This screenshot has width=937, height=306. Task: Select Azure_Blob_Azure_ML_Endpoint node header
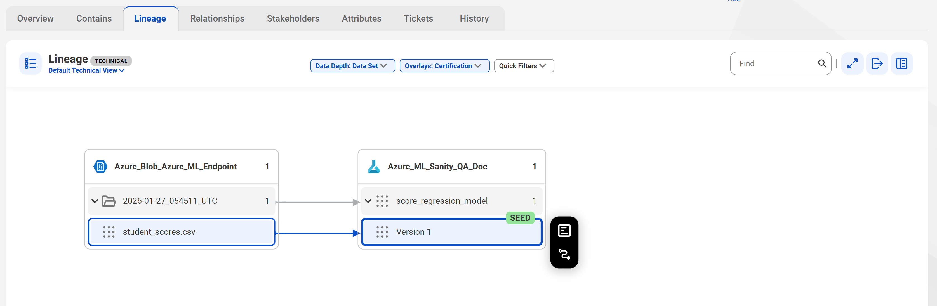(x=182, y=167)
